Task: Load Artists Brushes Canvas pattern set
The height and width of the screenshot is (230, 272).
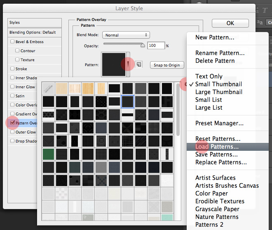Action: coord(227,186)
